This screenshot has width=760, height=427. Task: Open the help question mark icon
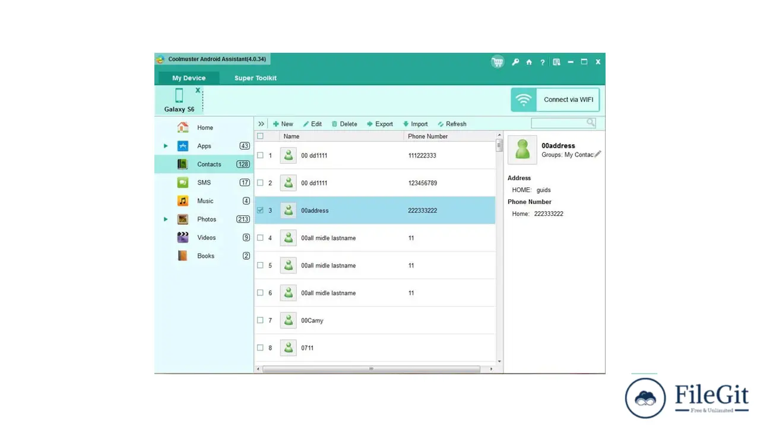543,62
